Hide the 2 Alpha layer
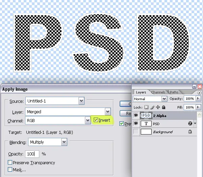Viewport: 203px width, 177px height. click(x=136, y=115)
